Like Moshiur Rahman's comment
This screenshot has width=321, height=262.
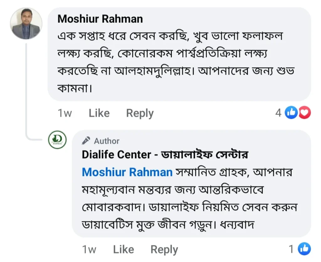[x=99, y=113]
